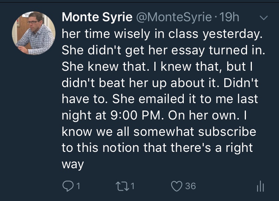Image resolution: width=279 pixels, height=201 pixels.
Task: Click the 19h timestamp
Action: coord(230,17)
